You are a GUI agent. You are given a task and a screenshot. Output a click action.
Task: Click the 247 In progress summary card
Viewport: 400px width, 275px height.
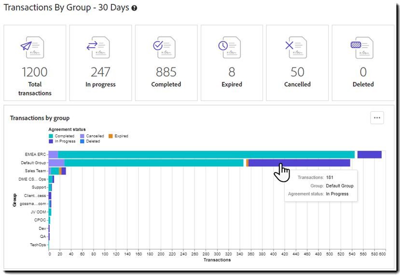(x=100, y=63)
